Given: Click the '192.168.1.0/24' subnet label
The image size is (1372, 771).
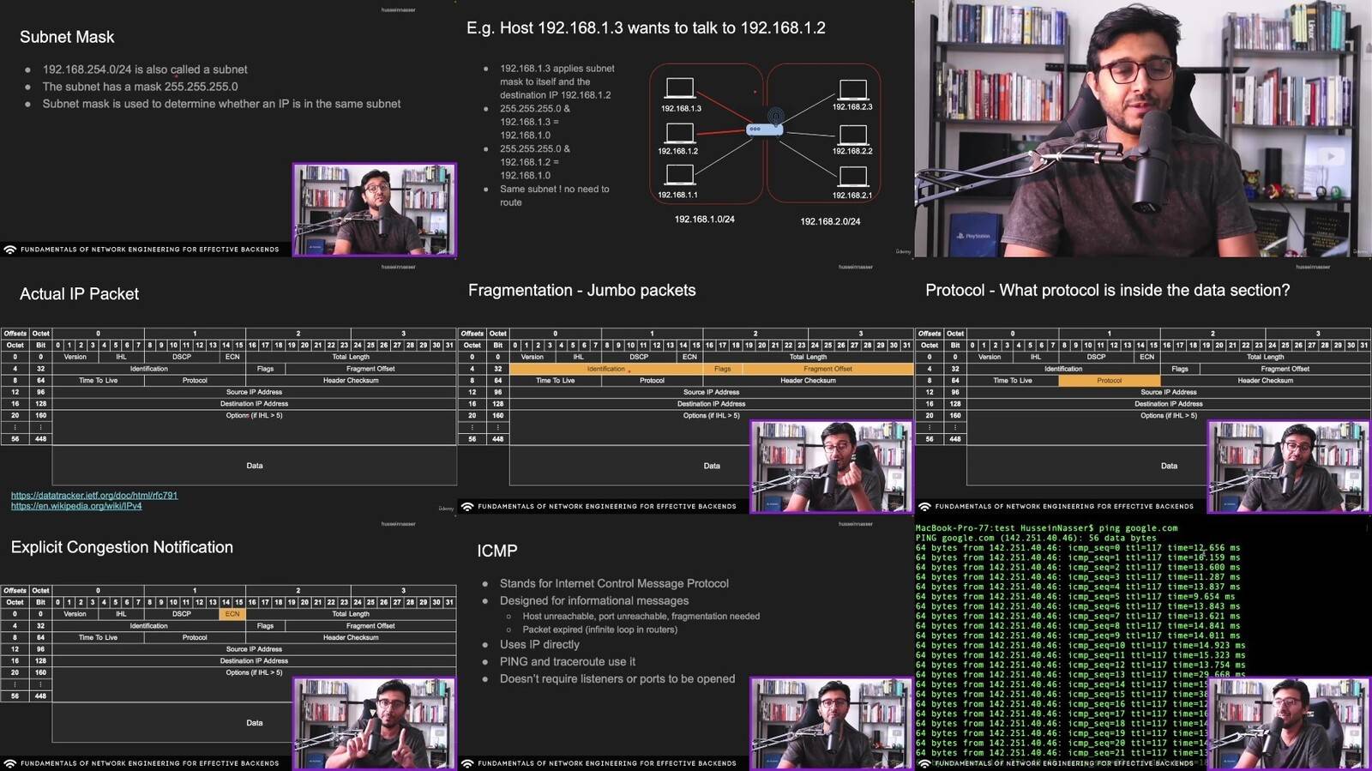Looking at the screenshot, I should pyautogui.click(x=704, y=220).
